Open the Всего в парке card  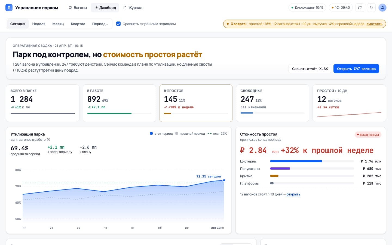[x=43, y=103]
